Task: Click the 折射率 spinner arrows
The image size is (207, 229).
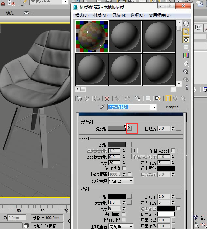Action: tap(173, 196)
